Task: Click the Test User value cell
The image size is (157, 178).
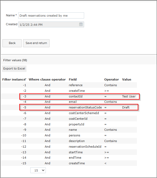Action: pyautogui.click(x=129, y=96)
